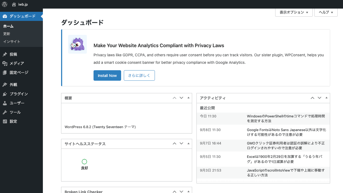Click the 9月3日 21:53 date
Viewport: 343px width, 193px height.
pos(210,170)
